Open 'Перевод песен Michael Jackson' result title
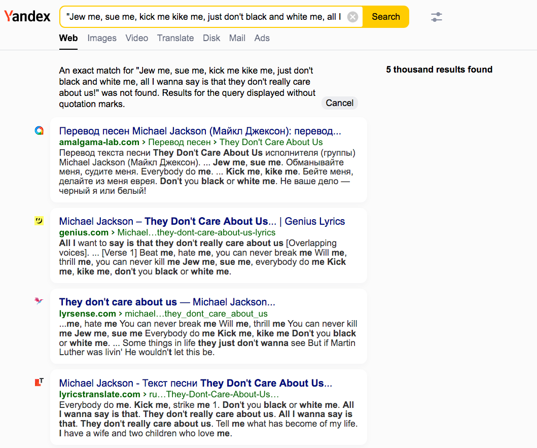This screenshot has width=537, height=448. (200, 131)
